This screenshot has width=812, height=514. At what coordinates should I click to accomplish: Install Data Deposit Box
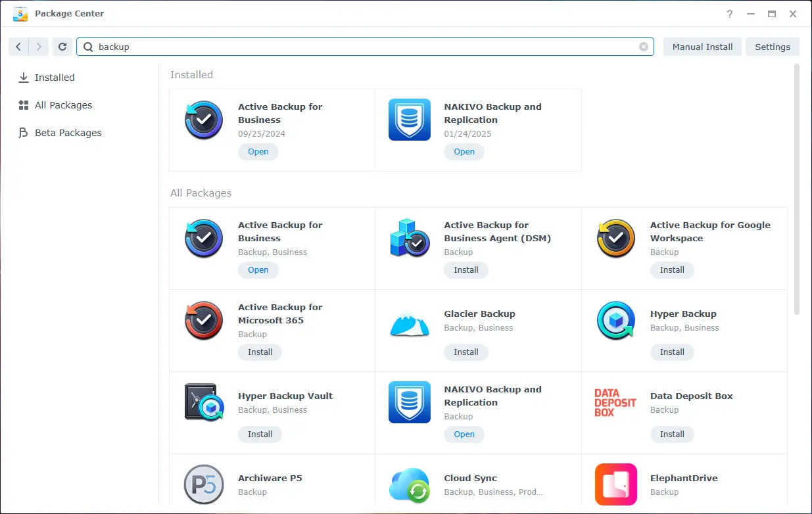672,434
